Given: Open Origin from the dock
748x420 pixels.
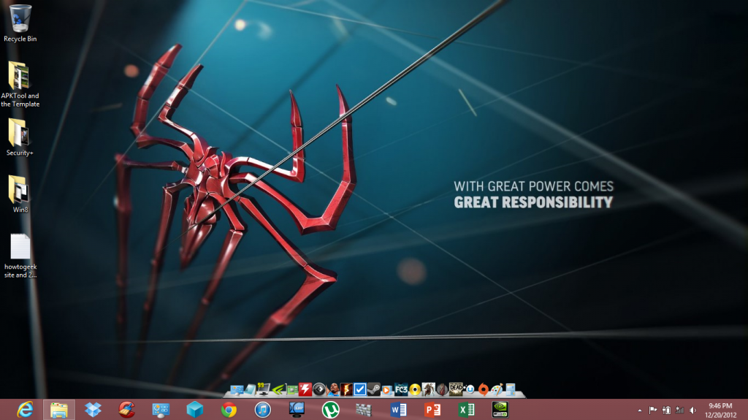Looking at the screenshot, I should [483, 390].
